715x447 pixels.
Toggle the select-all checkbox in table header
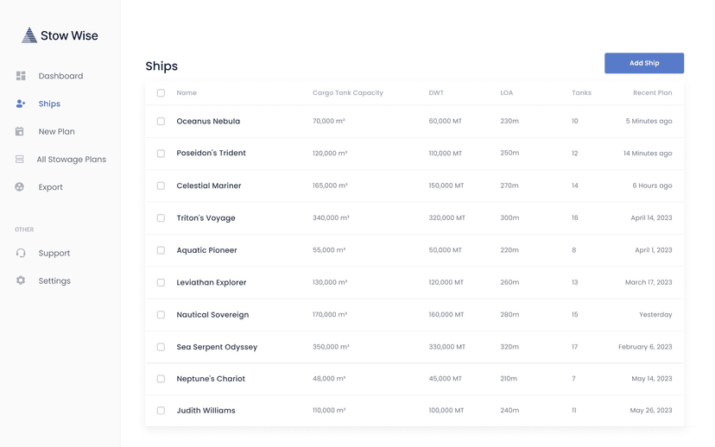click(161, 93)
